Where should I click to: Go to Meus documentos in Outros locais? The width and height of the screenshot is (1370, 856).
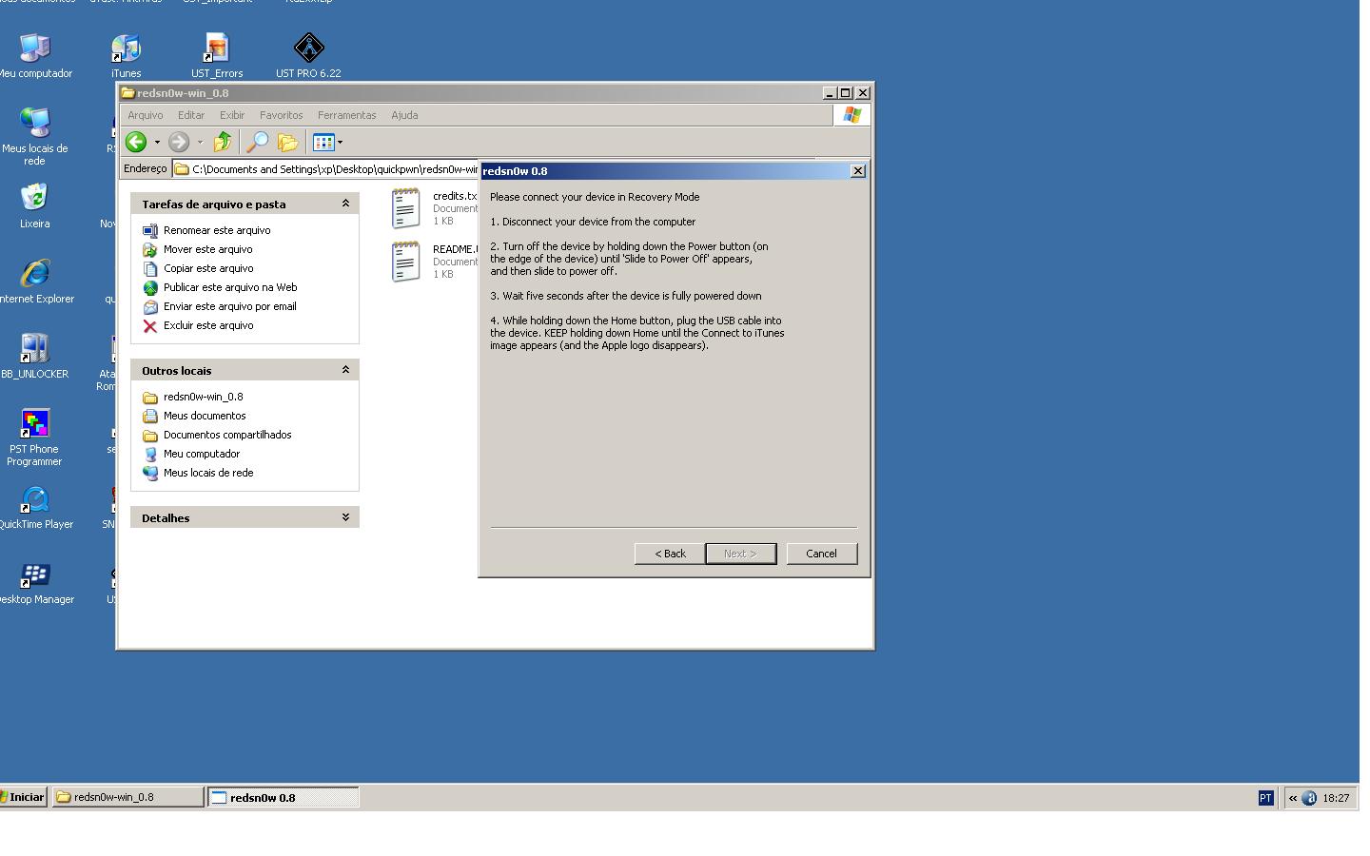[x=205, y=416]
